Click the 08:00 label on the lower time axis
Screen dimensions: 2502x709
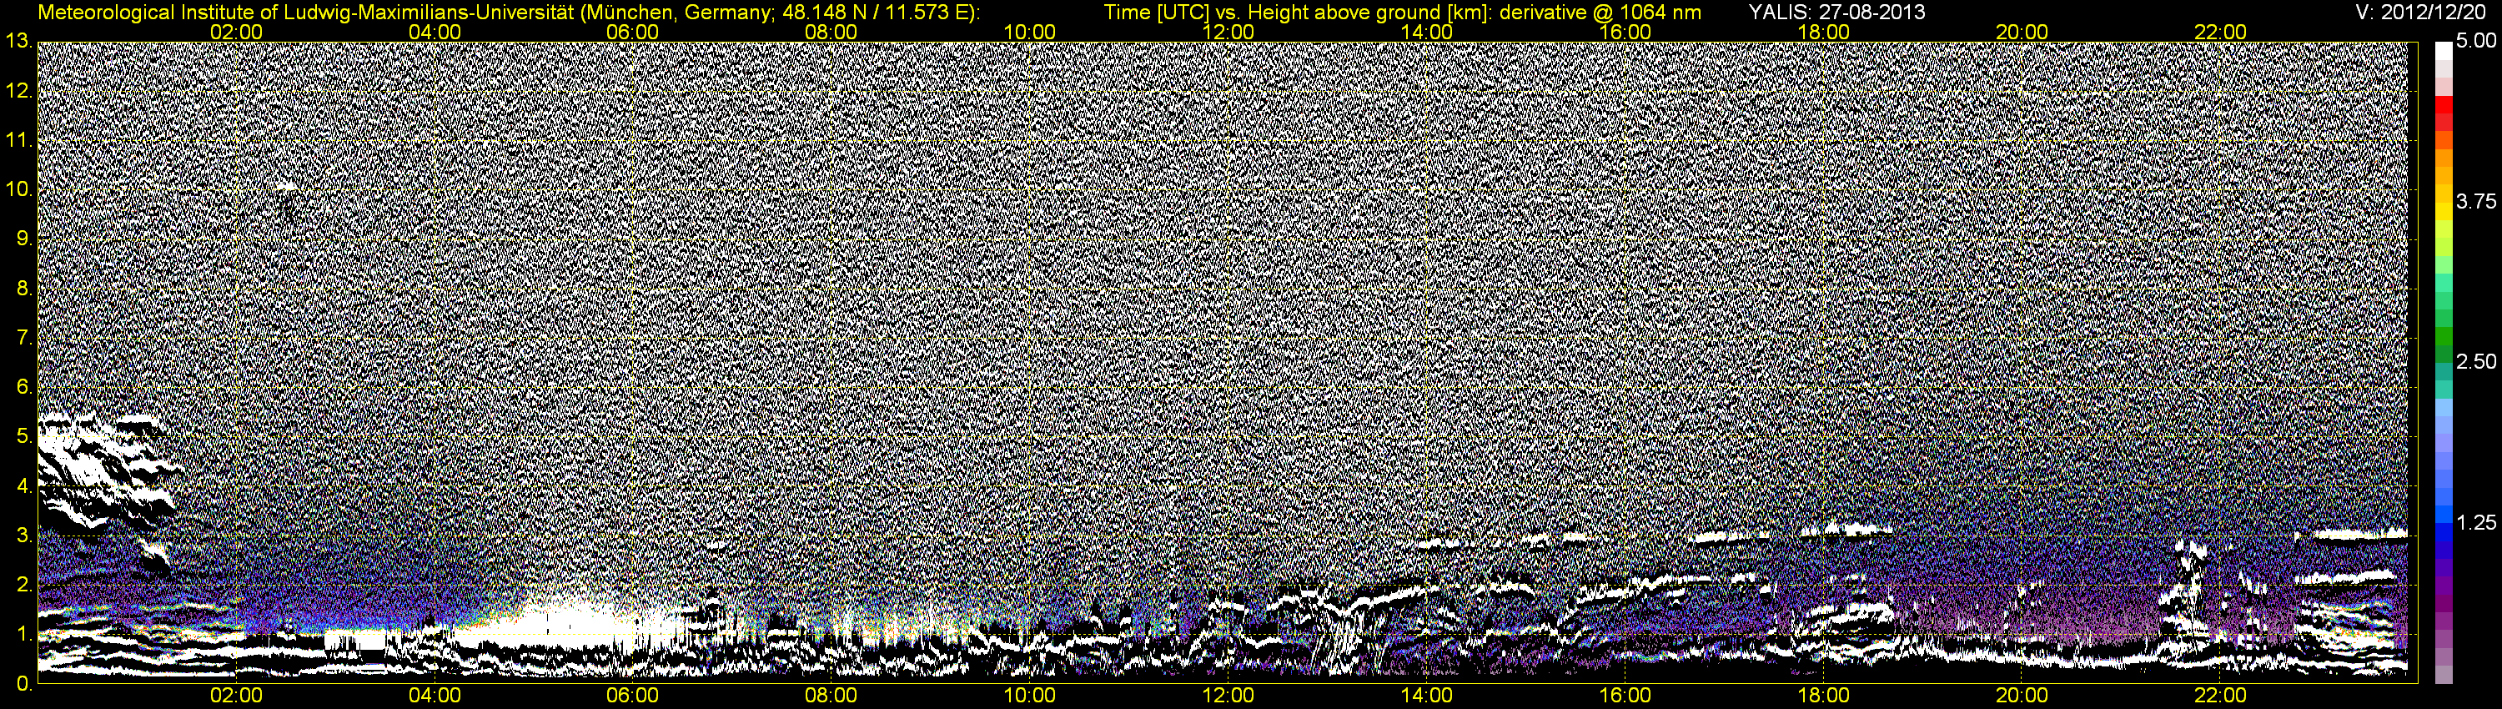click(x=831, y=696)
